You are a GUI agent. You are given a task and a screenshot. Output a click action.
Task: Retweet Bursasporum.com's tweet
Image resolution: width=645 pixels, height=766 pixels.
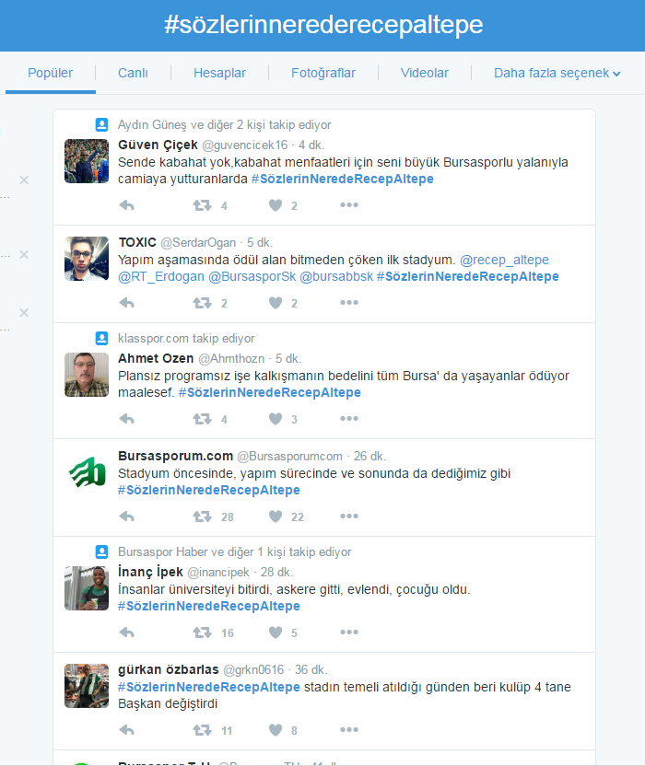pyautogui.click(x=202, y=516)
